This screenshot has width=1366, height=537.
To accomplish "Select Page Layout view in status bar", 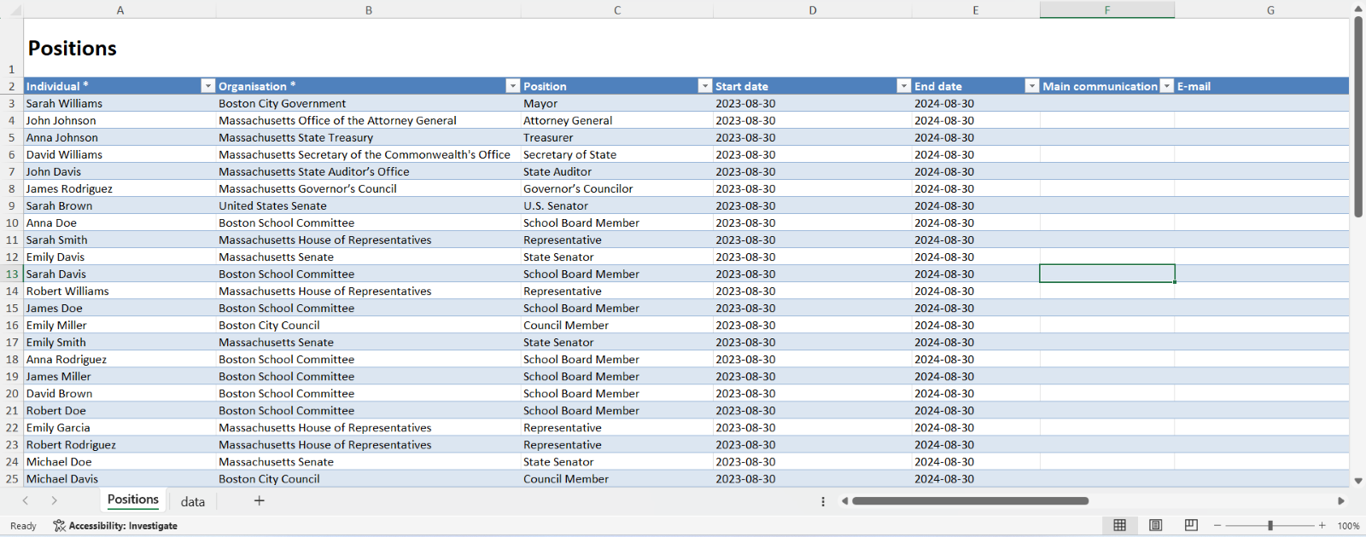I will 1156,525.
